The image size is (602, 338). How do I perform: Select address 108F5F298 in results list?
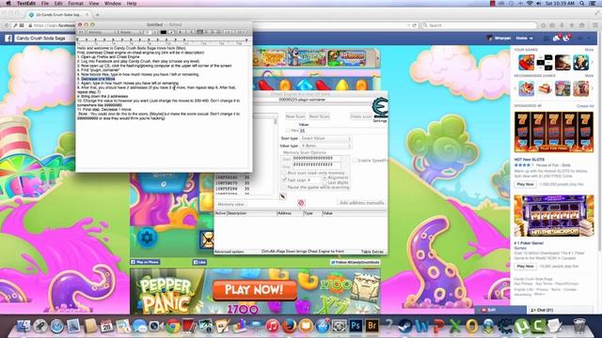point(232,189)
